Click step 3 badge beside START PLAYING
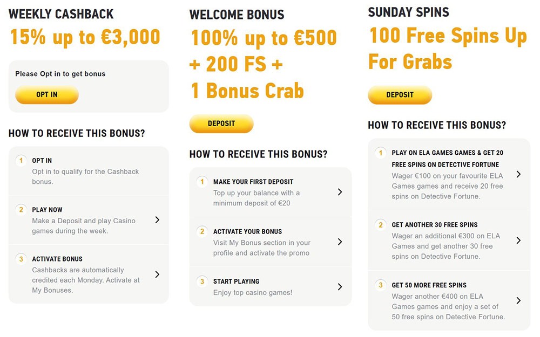Viewport: 540px width, 337px height. [202, 281]
